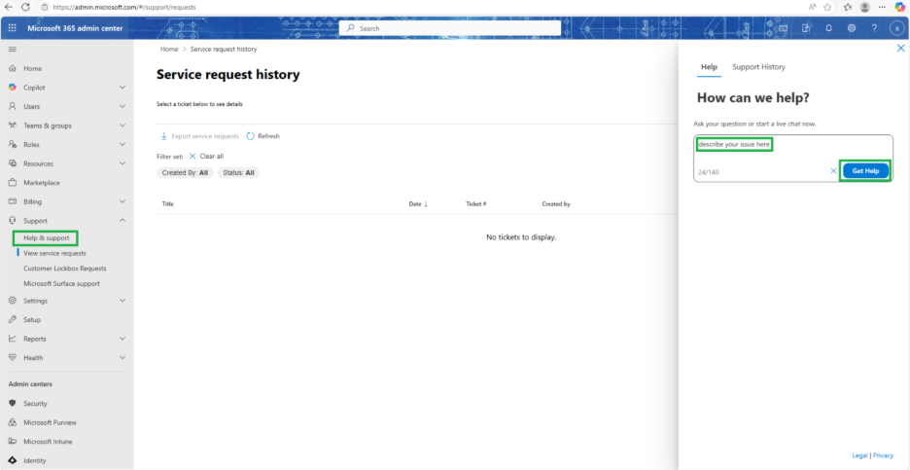
Task: Click the Microsoft 365 admin center title
Action: [x=75, y=28]
